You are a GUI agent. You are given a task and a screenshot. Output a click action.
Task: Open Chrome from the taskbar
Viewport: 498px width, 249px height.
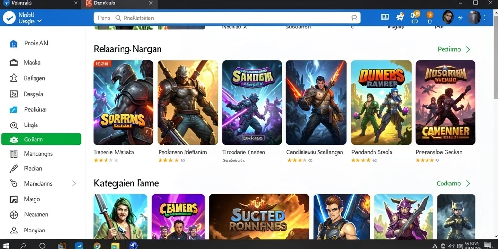(97, 246)
